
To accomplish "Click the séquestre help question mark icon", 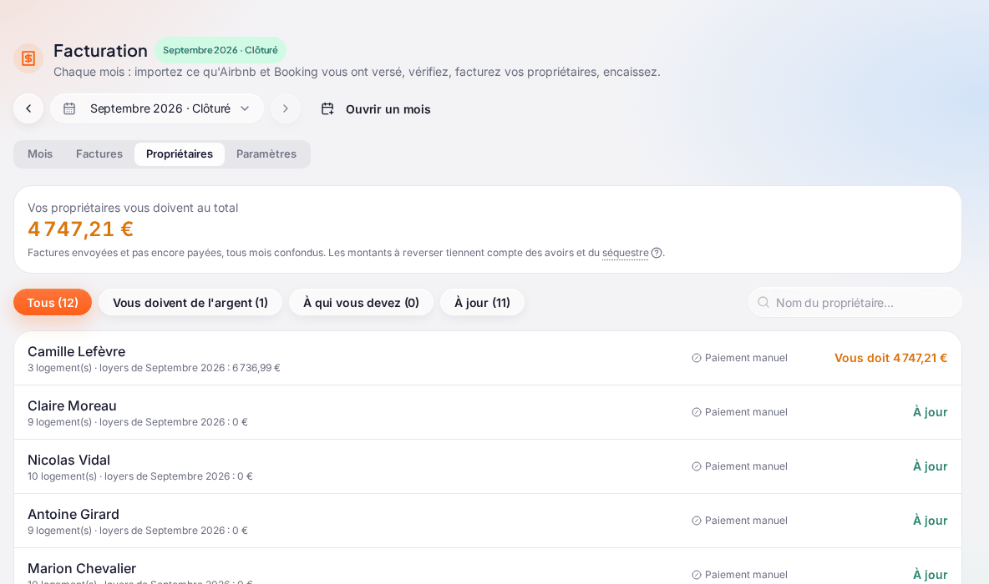I will tap(657, 253).
